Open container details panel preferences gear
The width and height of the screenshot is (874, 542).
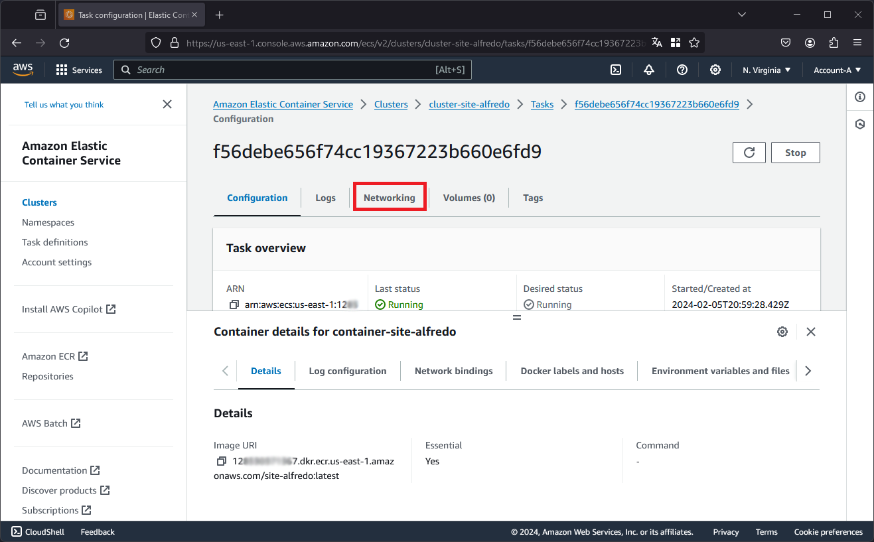[782, 332]
